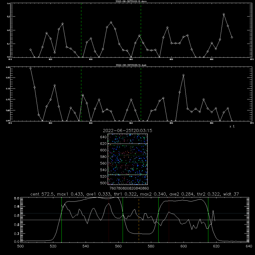Click the upper white horizontal line in image panel

point(127,144)
